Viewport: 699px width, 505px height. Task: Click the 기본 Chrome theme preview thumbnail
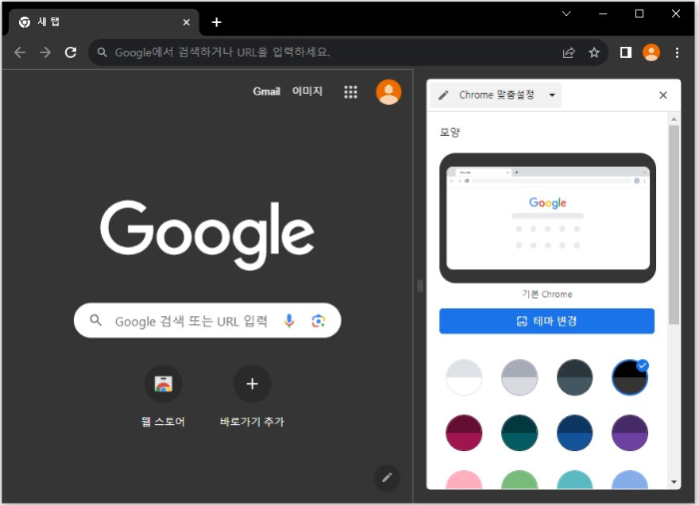tap(547, 218)
